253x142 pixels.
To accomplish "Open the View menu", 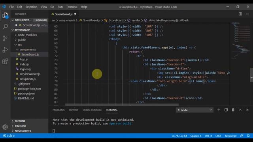I will (x=44, y=7).
